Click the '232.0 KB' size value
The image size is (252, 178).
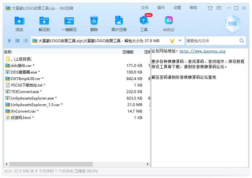(x=134, y=92)
